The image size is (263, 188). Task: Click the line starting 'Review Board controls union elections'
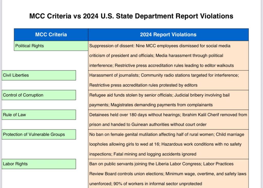pos(168,174)
